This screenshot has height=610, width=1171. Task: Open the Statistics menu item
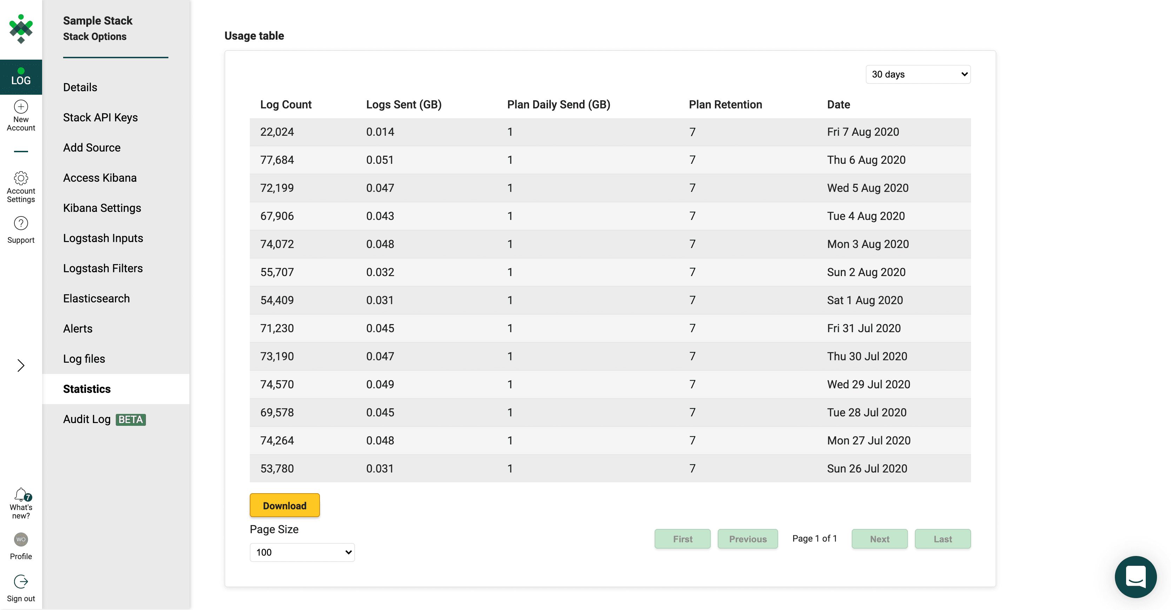tap(87, 389)
